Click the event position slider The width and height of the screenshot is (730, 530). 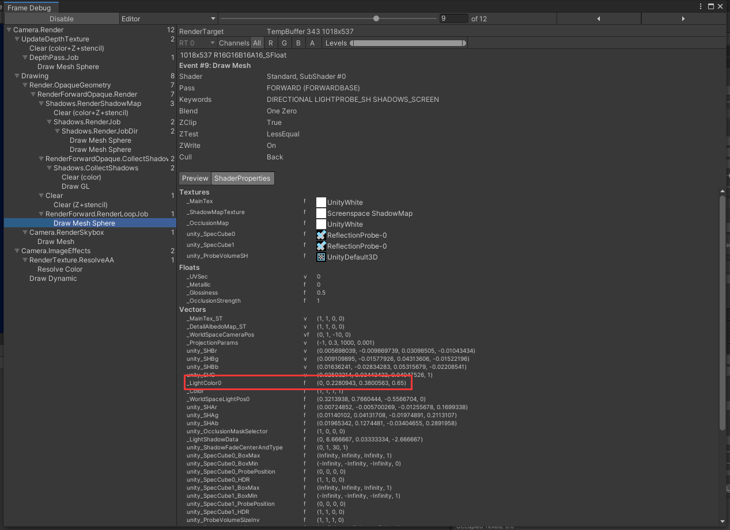328,18
